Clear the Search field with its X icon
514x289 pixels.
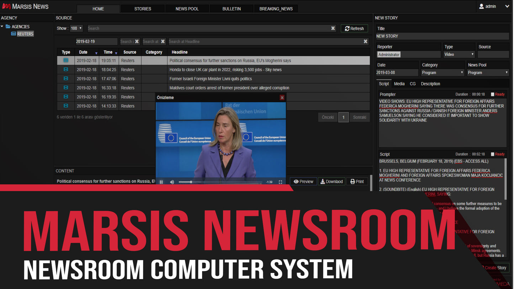[333, 28]
